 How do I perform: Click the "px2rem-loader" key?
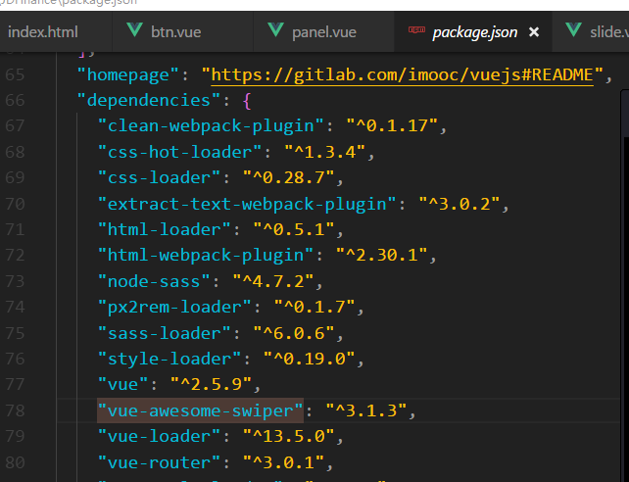point(174,308)
